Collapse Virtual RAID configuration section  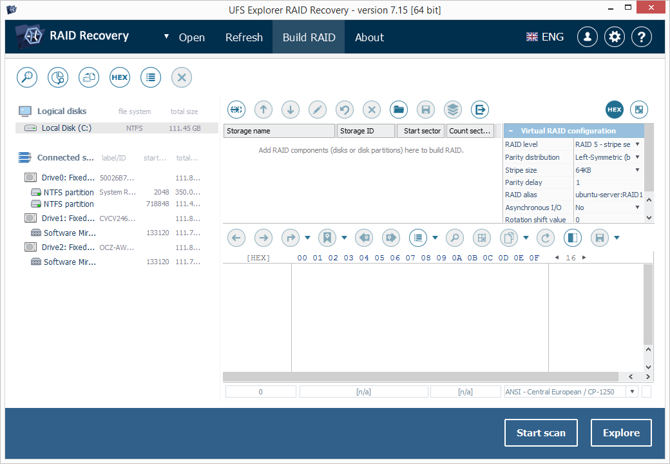point(511,131)
